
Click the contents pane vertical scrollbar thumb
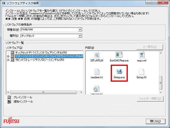[161, 83]
